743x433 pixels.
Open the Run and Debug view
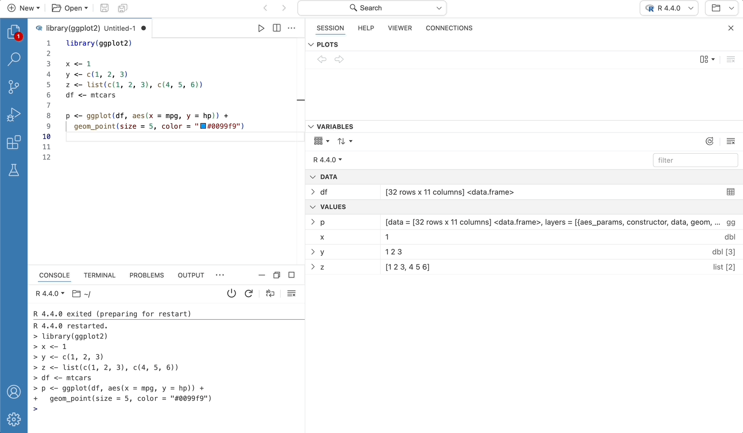pyautogui.click(x=14, y=115)
